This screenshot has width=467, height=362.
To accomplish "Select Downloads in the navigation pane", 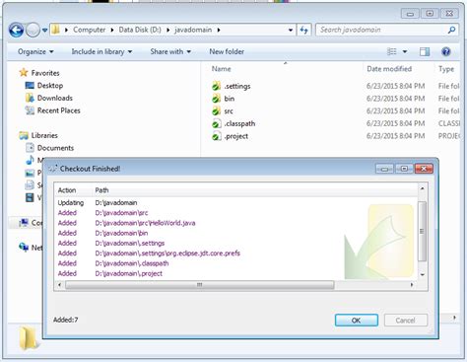I will (x=55, y=98).
